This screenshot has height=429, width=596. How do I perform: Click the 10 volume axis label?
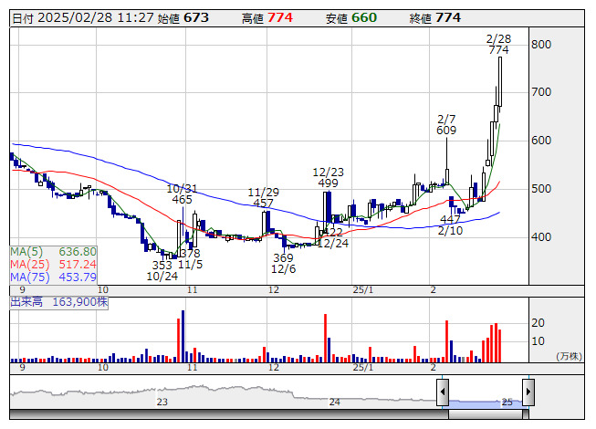(538, 341)
